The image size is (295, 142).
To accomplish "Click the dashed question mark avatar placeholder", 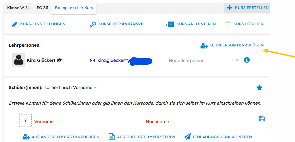I will click(x=25, y=120).
